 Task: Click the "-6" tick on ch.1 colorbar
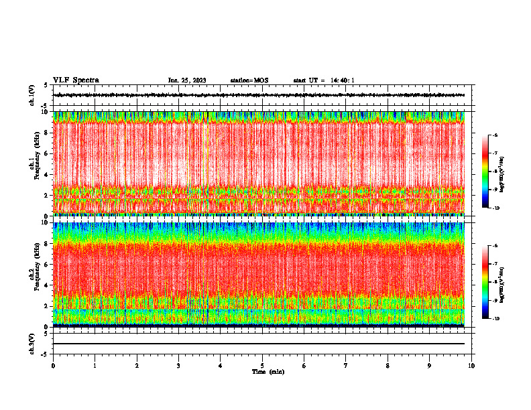tap(495, 135)
